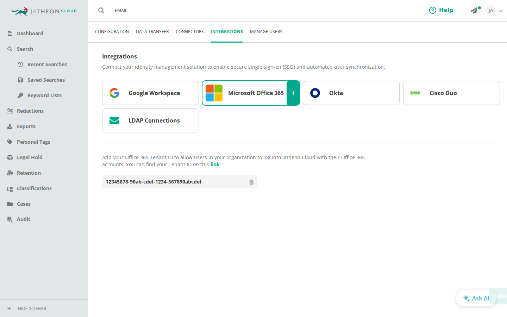The width and height of the screenshot is (507, 317).
Task: Expand the user account dropdown chevron
Action: click(501, 11)
